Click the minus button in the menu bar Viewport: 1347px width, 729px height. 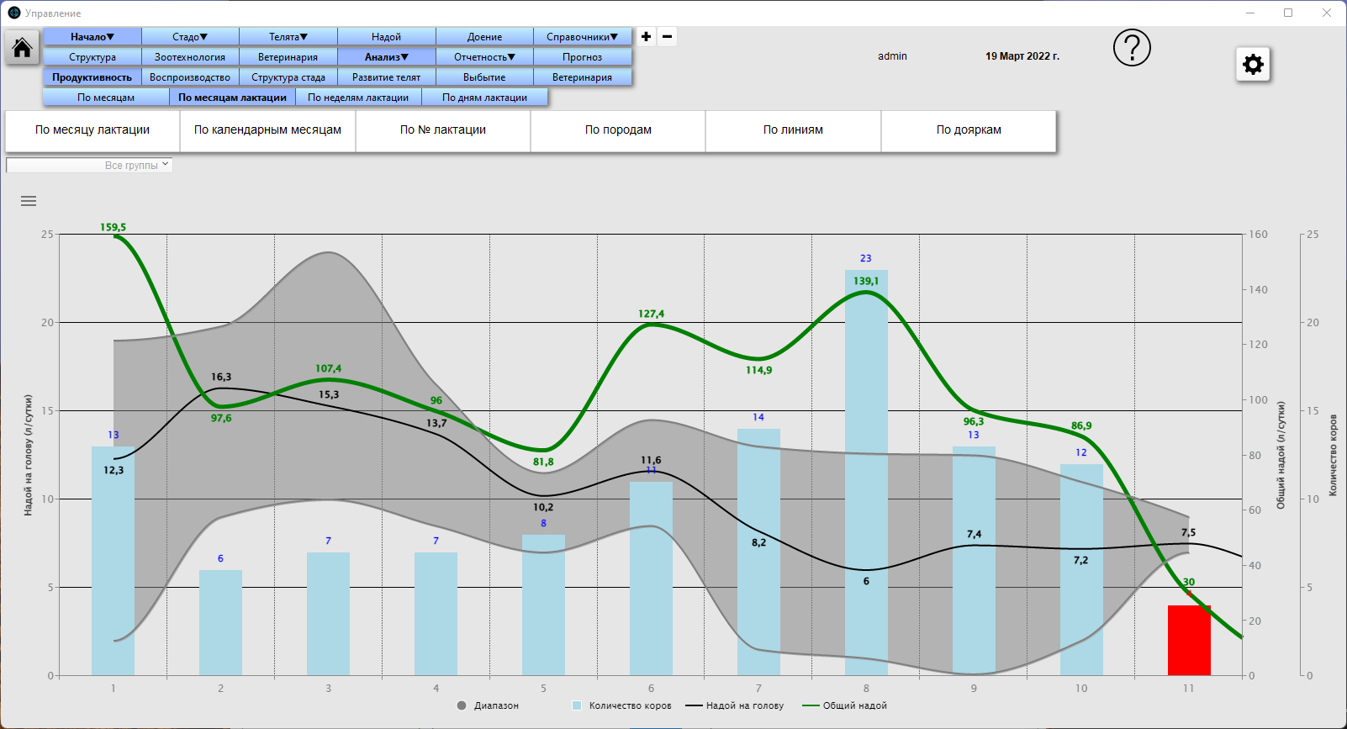[667, 36]
